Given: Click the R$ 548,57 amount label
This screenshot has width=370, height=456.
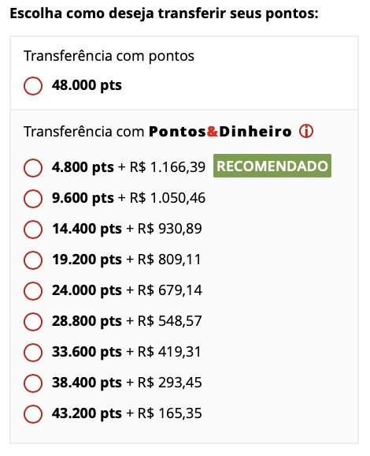Looking at the screenshot, I should (170, 321).
